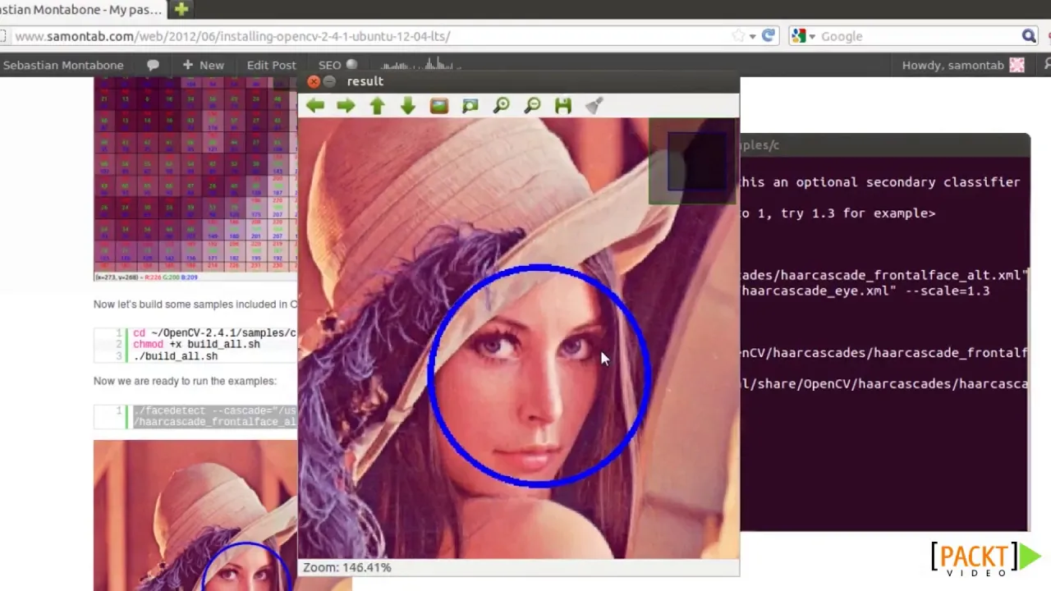This screenshot has height=591, width=1051.
Task: Click the Google search field
Action: point(918,36)
